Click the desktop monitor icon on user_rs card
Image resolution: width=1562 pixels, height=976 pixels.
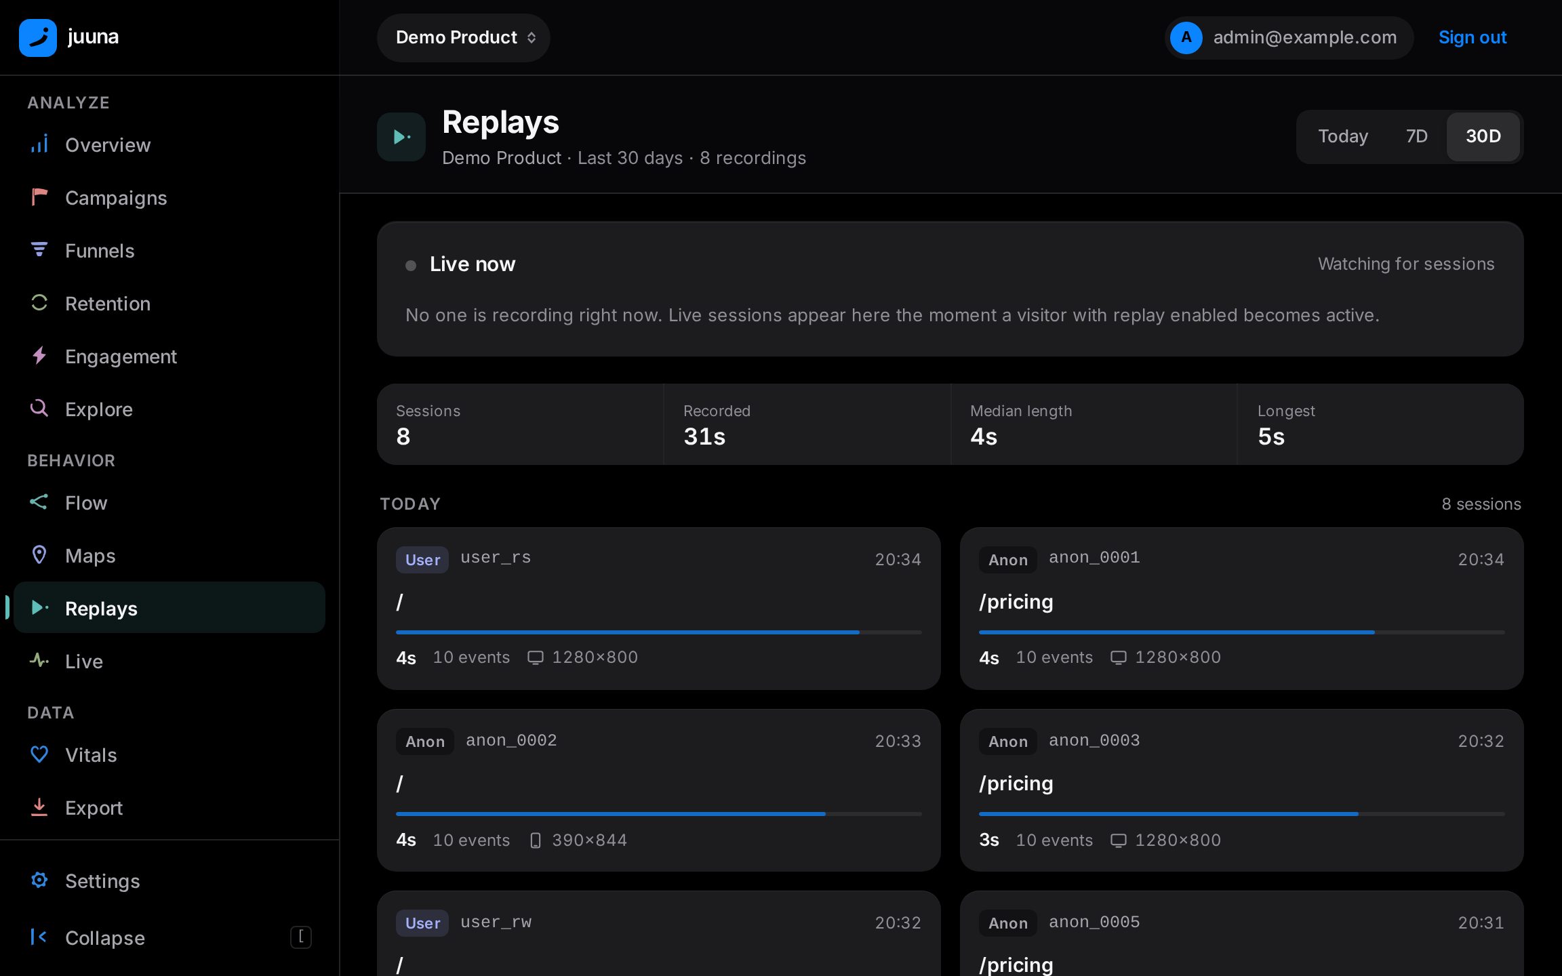(x=536, y=657)
